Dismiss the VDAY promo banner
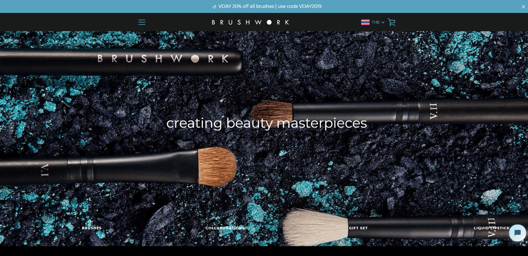Viewport: 528px width, 256px height. pos(523,7)
